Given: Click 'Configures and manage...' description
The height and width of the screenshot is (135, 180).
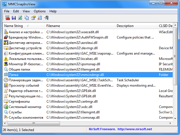Looking at the screenshot, I should [136, 53].
